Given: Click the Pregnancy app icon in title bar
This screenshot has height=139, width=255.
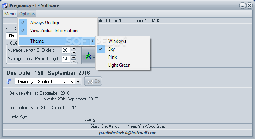Looking at the screenshot, I should 5,5.
